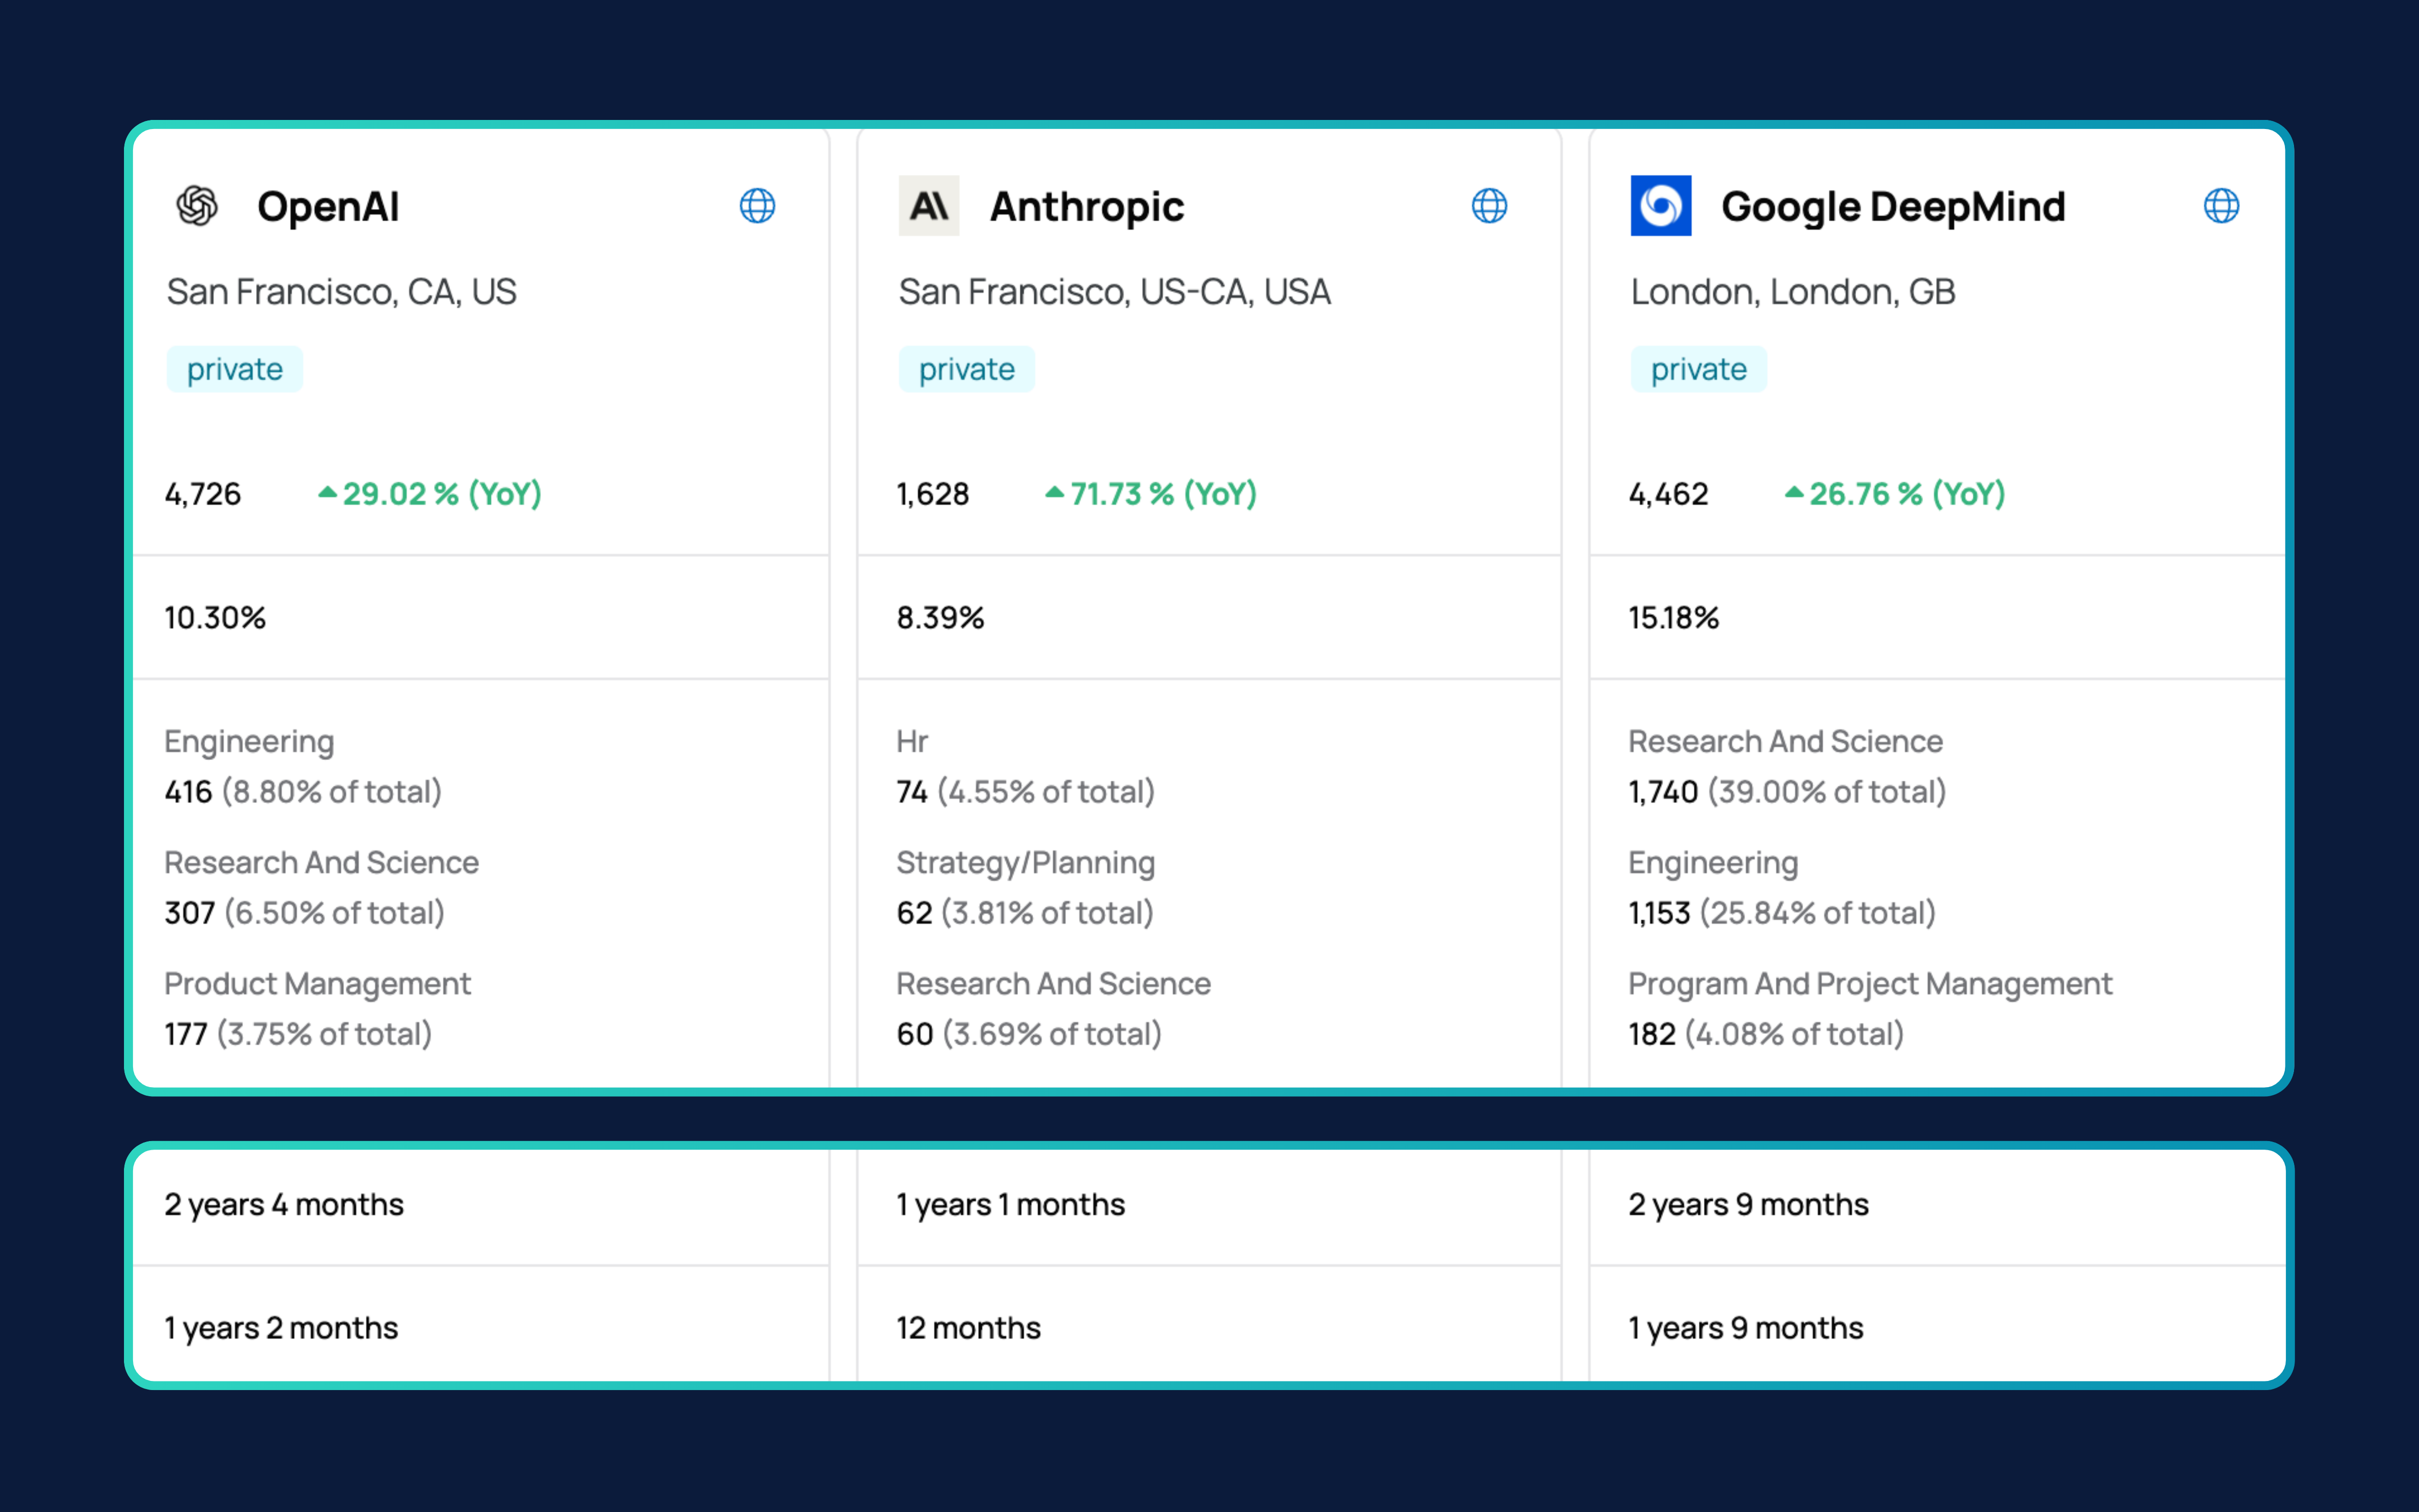The height and width of the screenshot is (1512, 2419).
Task: Click 2 years 9 months tenure
Action: point(1748,1205)
